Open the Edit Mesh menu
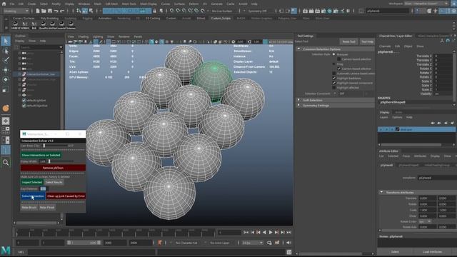This screenshot has width=457, height=257. tap(111, 4)
